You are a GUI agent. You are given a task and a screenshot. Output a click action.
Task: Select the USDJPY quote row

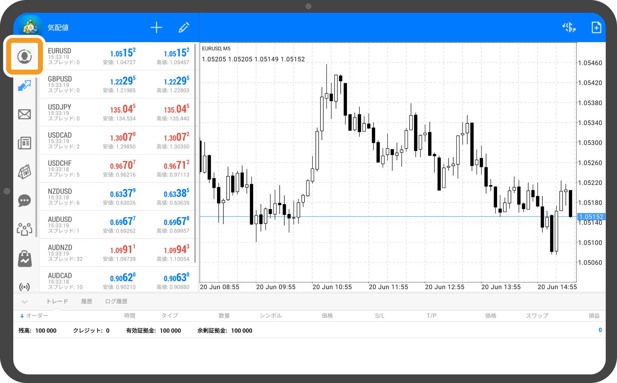118,112
